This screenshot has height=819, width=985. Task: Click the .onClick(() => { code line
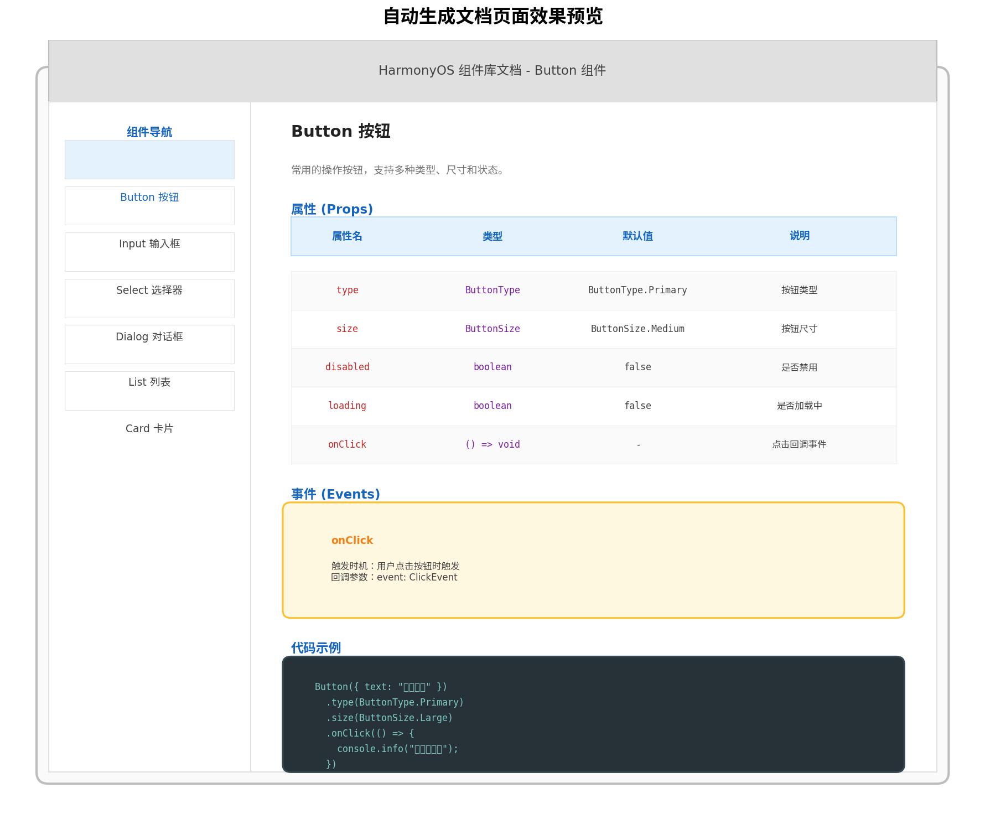(370, 734)
